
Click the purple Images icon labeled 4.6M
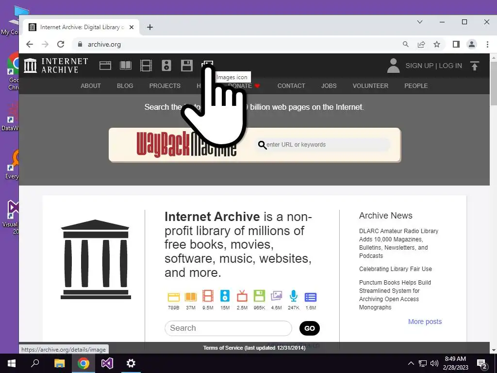(x=276, y=296)
